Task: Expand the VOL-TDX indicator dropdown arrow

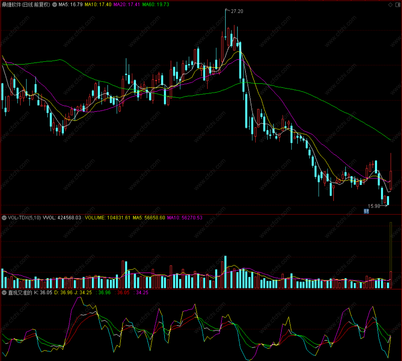Action: click(4, 218)
